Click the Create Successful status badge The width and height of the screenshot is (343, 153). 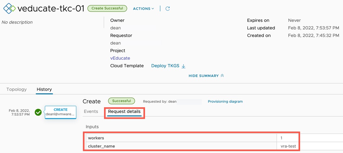[107, 8]
